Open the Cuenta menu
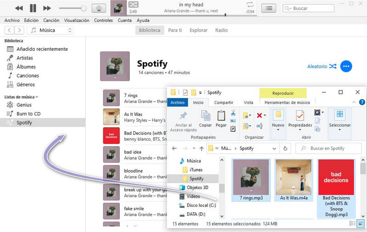This screenshot has width=367, height=232. click(x=124, y=20)
